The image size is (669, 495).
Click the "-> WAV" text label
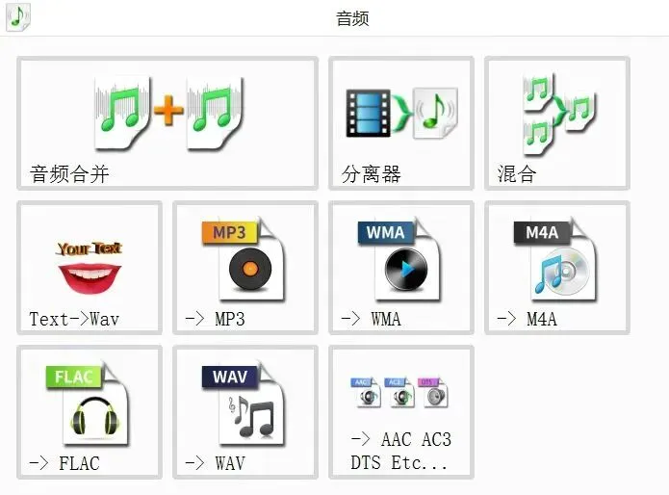(x=215, y=463)
